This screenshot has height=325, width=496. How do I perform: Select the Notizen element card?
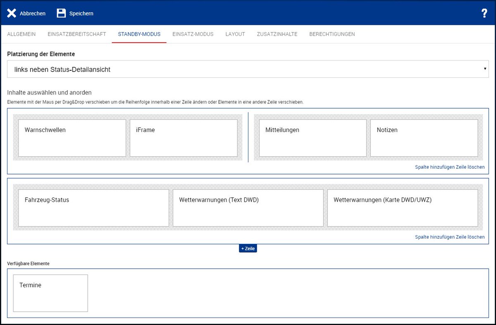pyautogui.click(x=424, y=138)
